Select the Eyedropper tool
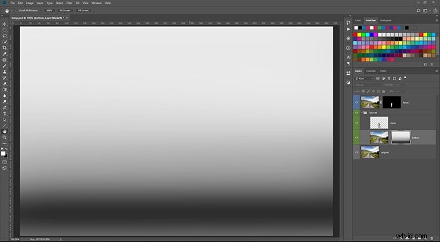The image size is (440, 242). pyautogui.click(x=4, y=54)
